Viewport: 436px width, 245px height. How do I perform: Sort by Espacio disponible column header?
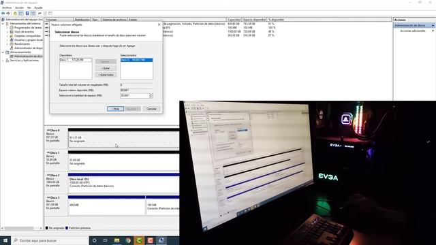(x=254, y=20)
